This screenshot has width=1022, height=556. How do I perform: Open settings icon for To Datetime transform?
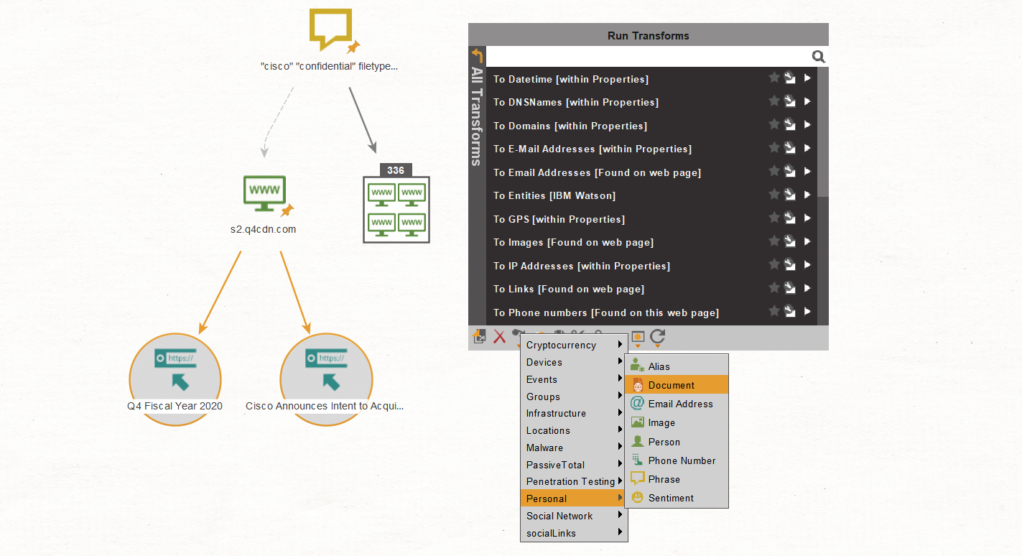point(790,78)
